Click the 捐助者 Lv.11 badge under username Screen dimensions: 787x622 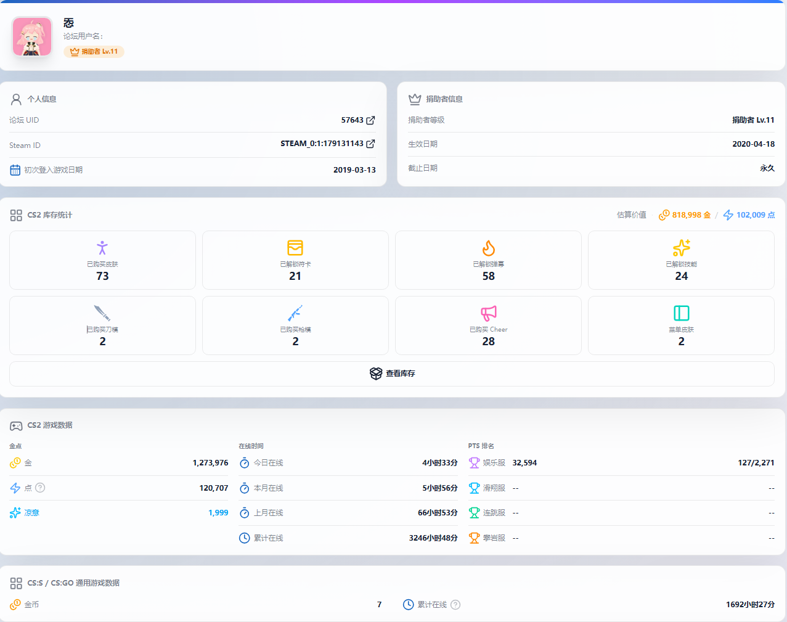tap(94, 52)
